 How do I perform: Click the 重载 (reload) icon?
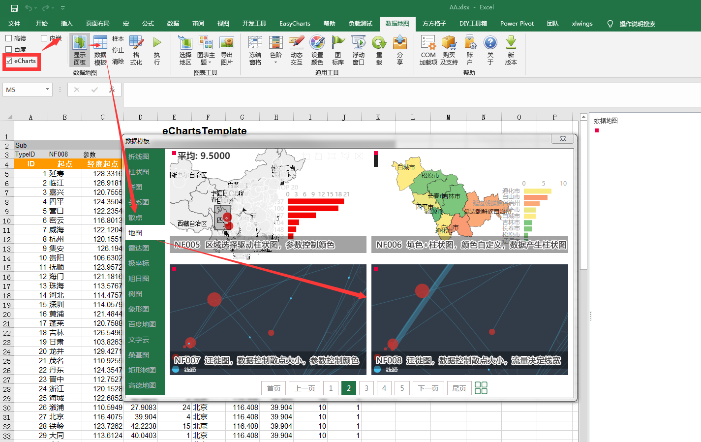(379, 51)
